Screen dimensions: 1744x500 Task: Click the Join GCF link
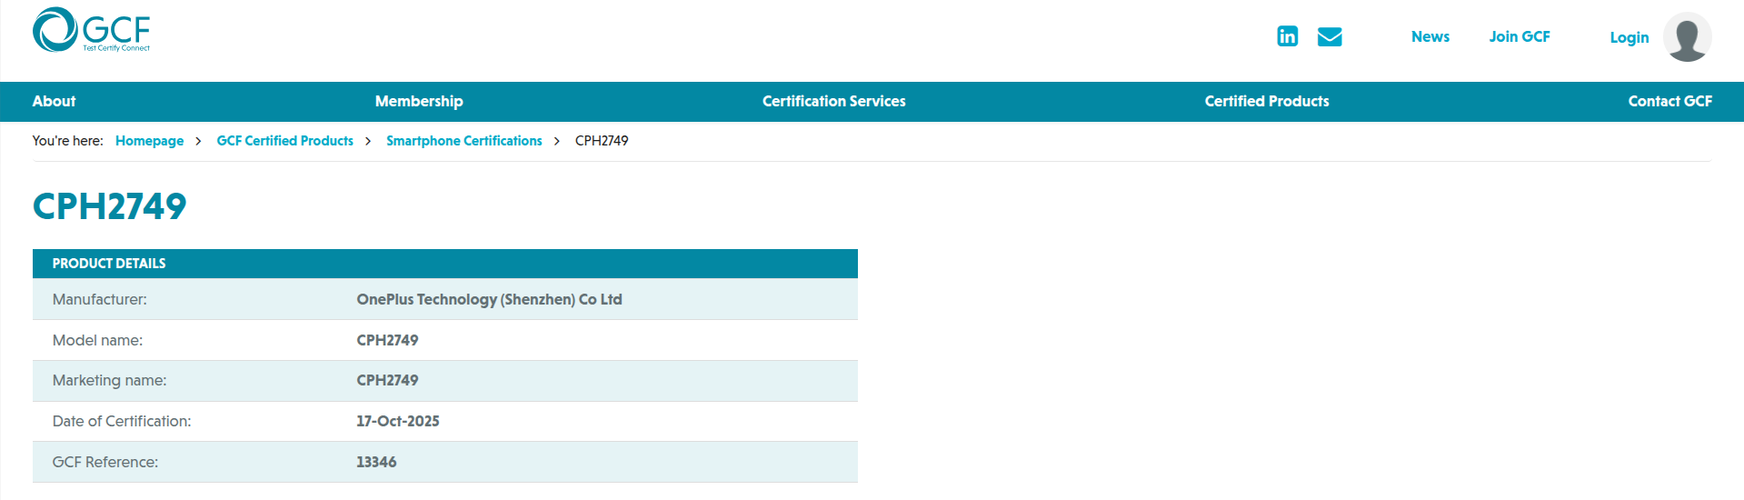point(1519,36)
